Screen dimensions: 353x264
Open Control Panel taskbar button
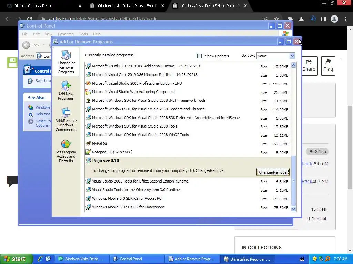tap(137, 259)
